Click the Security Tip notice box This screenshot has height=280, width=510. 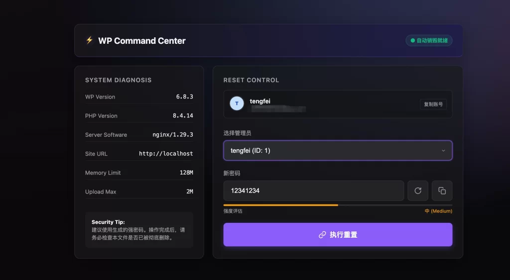(139, 230)
